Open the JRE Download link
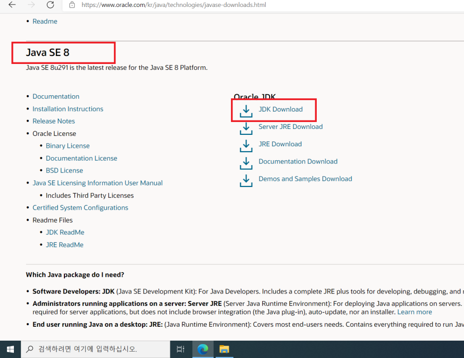Viewport: 464px width, 358px height. click(x=280, y=144)
